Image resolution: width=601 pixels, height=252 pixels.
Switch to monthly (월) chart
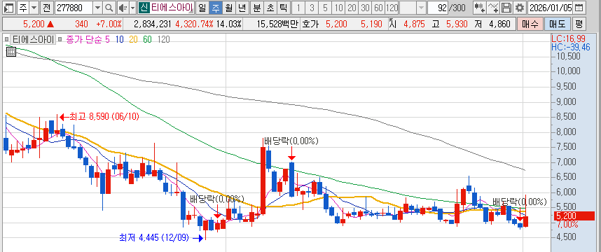click(x=229, y=7)
